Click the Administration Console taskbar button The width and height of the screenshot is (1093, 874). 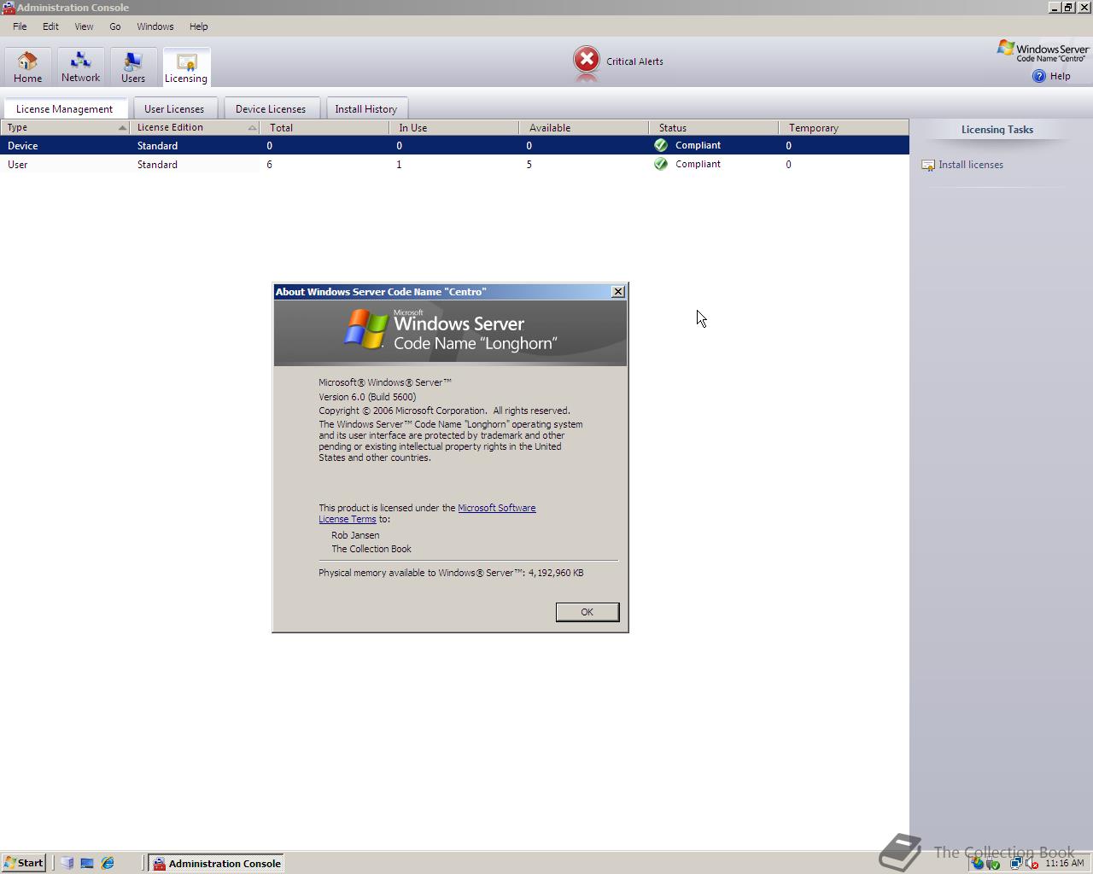(x=216, y=863)
